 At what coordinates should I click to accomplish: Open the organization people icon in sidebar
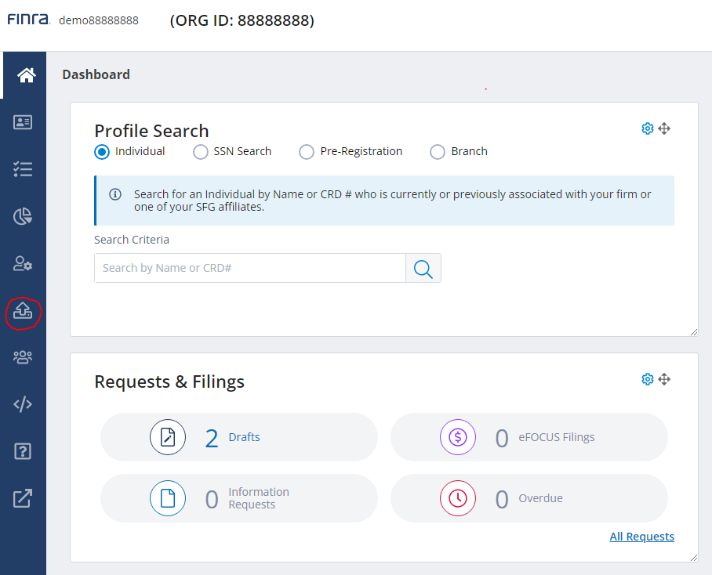(x=23, y=357)
